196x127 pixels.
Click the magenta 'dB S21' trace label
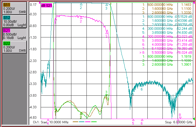click(46, 6)
